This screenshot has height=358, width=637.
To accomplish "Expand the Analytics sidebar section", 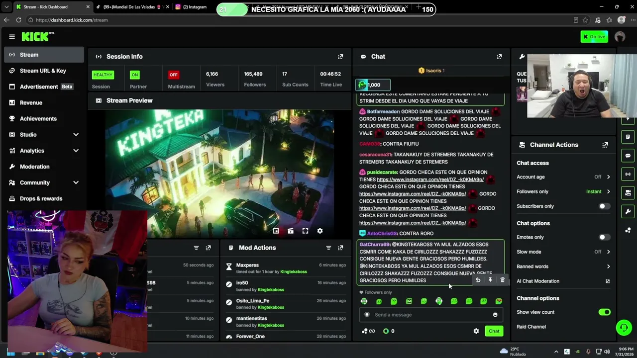I will (76, 151).
